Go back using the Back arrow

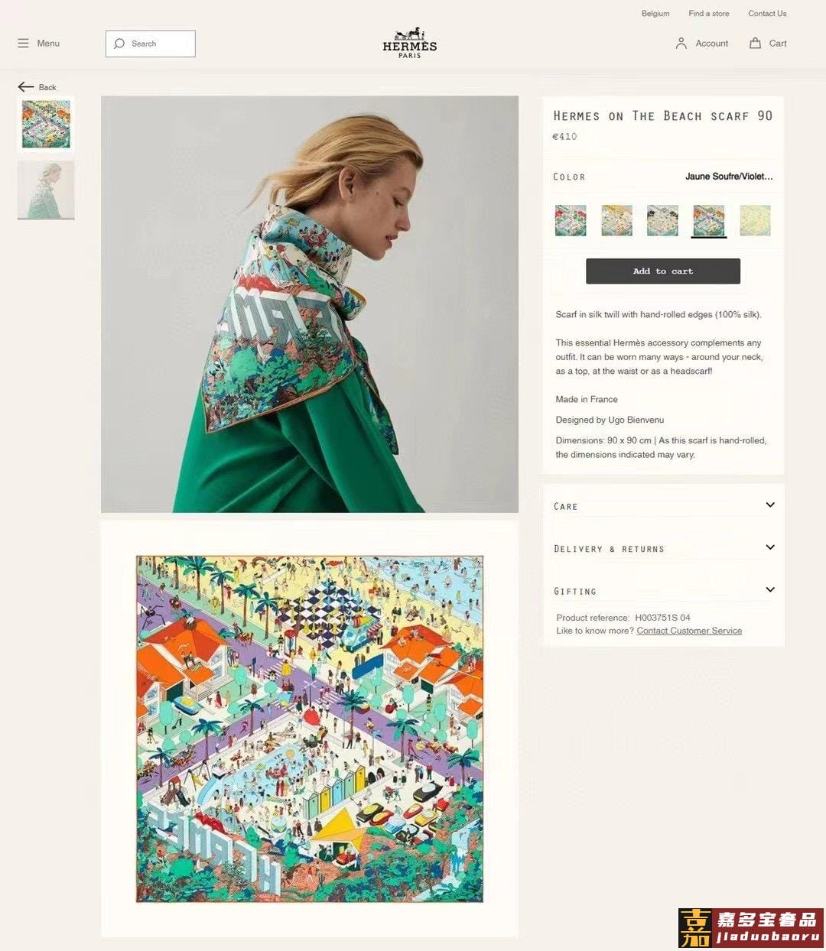(x=26, y=87)
